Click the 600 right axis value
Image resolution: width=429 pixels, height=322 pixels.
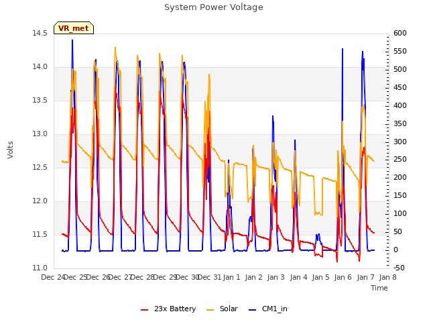(400, 33)
